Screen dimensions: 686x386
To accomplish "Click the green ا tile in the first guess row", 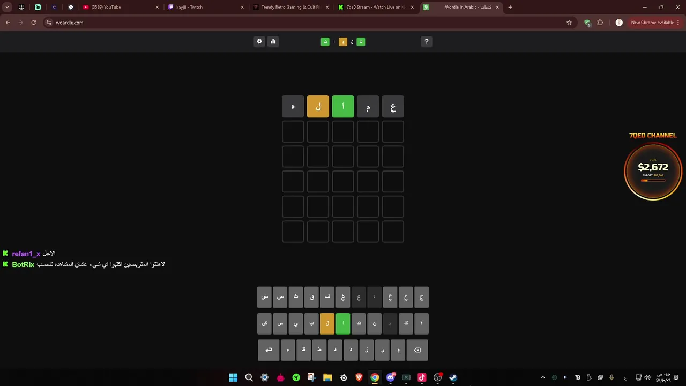I will tap(343, 107).
